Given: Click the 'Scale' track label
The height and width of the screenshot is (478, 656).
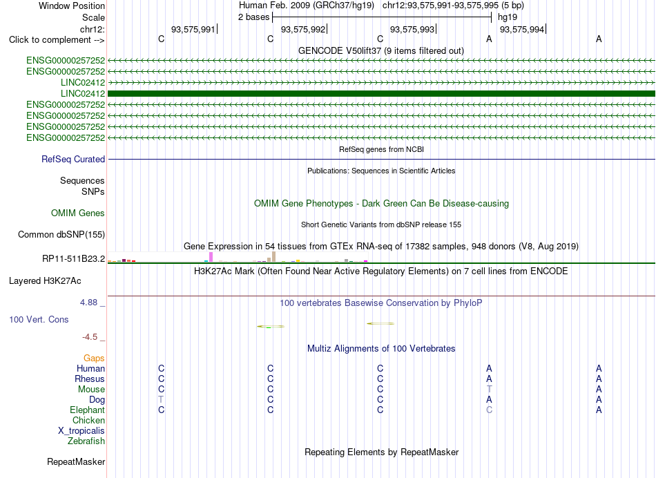Looking at the screenshot, I should coord(93,17).
